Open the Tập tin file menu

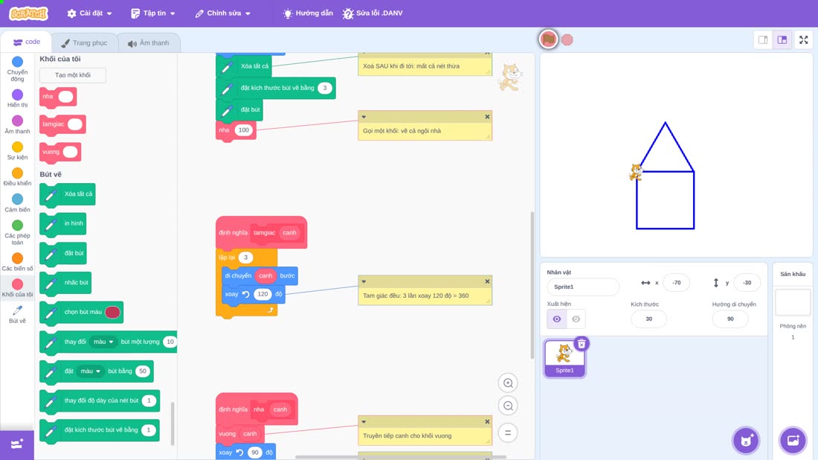tap(153, 13)
